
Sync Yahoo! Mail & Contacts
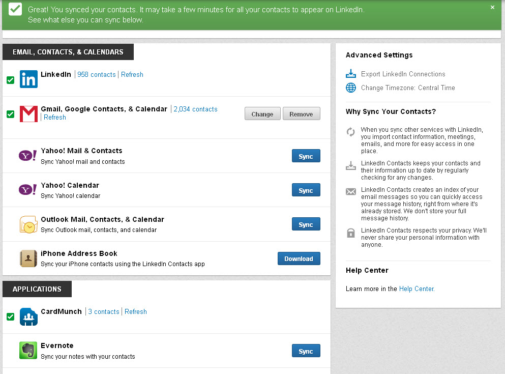tap(306, 156)
